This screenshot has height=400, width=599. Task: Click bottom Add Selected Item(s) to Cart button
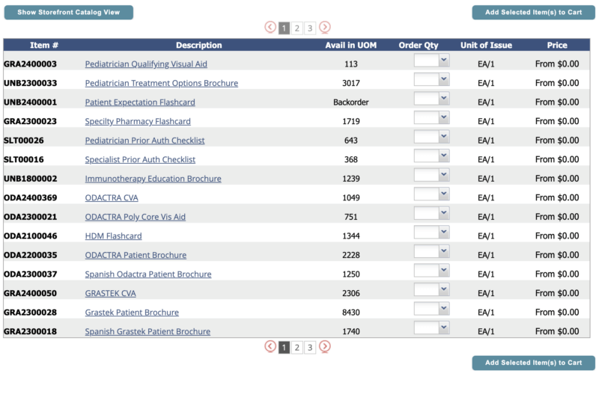(x=533, y=363)
